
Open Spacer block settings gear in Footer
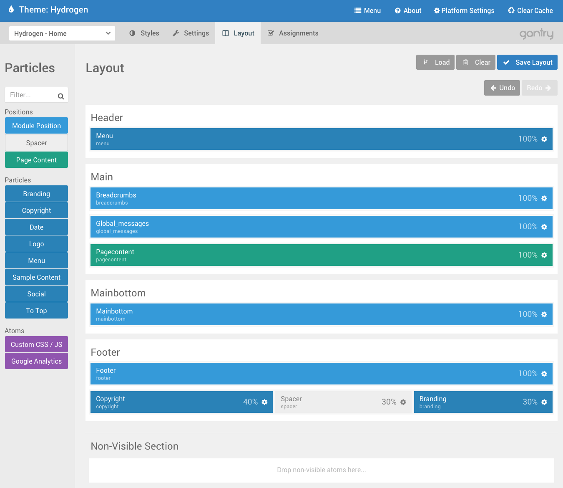(x=403, y=402)
